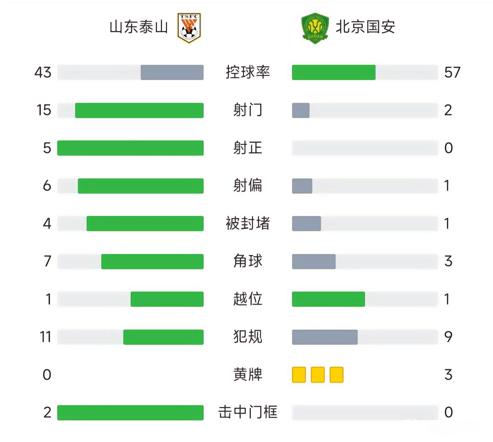Click the Shandong Taishan team crest
The height and width of the screenshot is (442, 493).
tap(189, 28)
